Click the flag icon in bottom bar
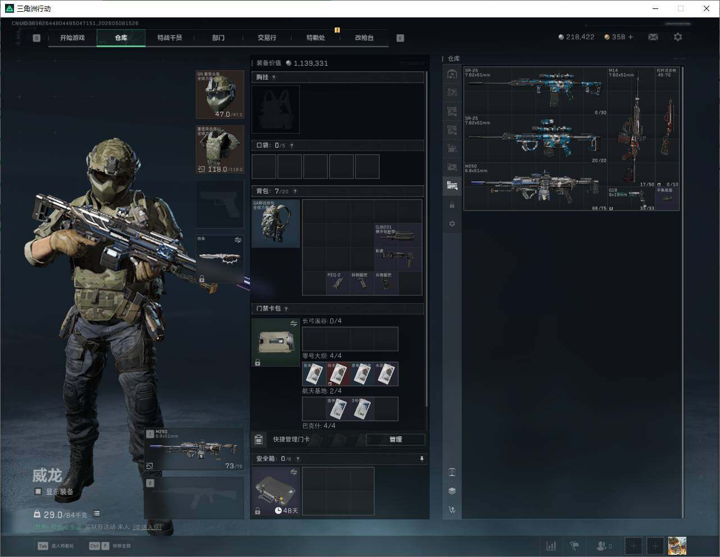This screenshot has height=557, width=720. pyautogui.click(x=575, y=546)
